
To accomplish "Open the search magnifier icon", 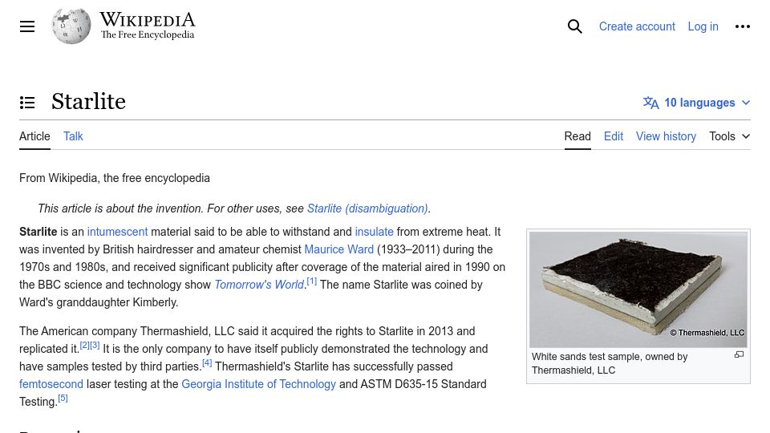I will click(x=574, y=26).
